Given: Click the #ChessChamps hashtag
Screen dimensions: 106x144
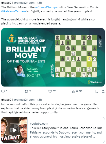Looking at the screenshot, I should point(46,7).
